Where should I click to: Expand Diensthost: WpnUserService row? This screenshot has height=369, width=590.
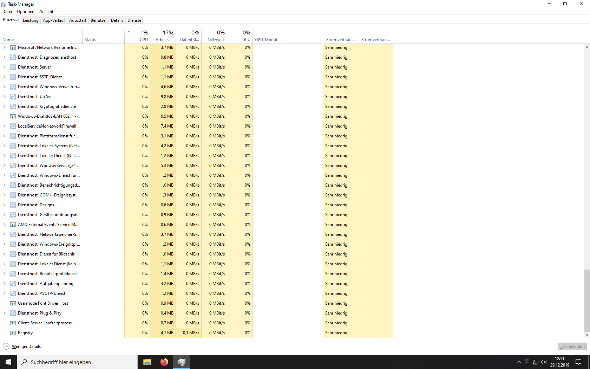pyautogui.click(x=5, y=166)
